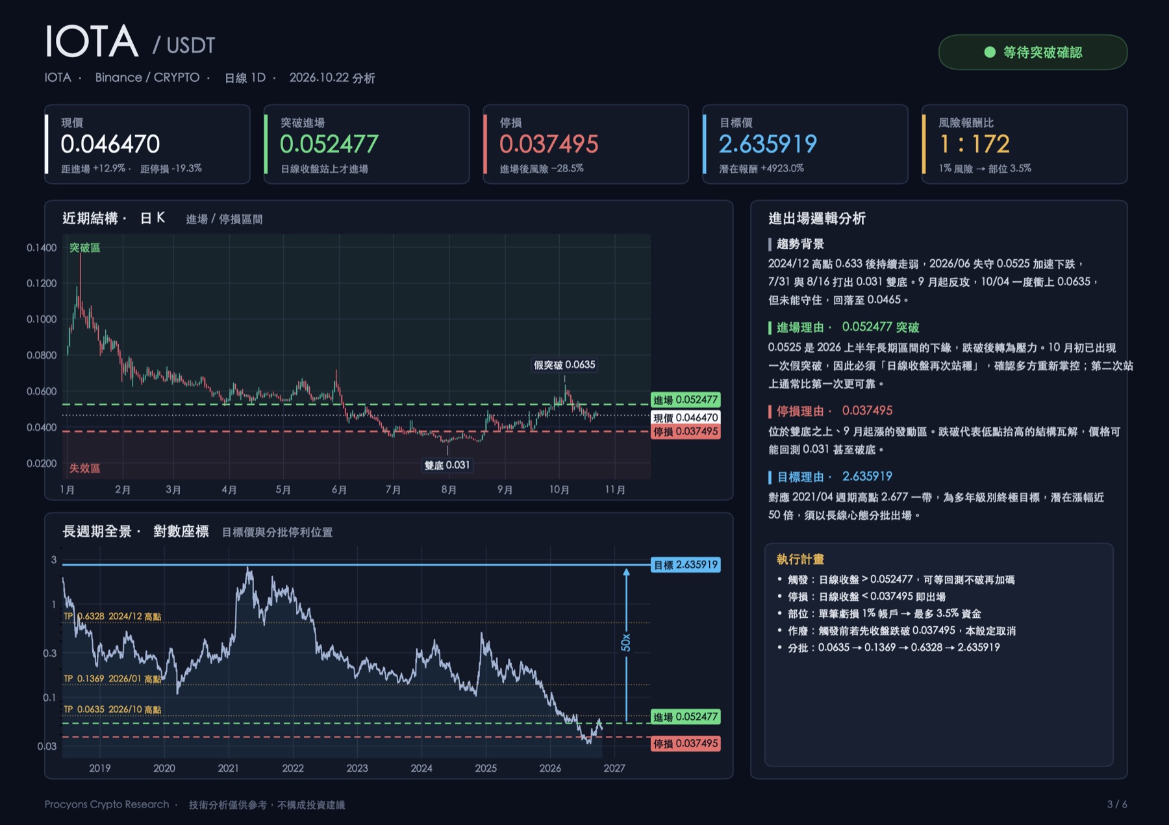This screenshot has height=825, width=1169.
Task: Click the green status dot in the badge
Action: [x=990, y=52]
